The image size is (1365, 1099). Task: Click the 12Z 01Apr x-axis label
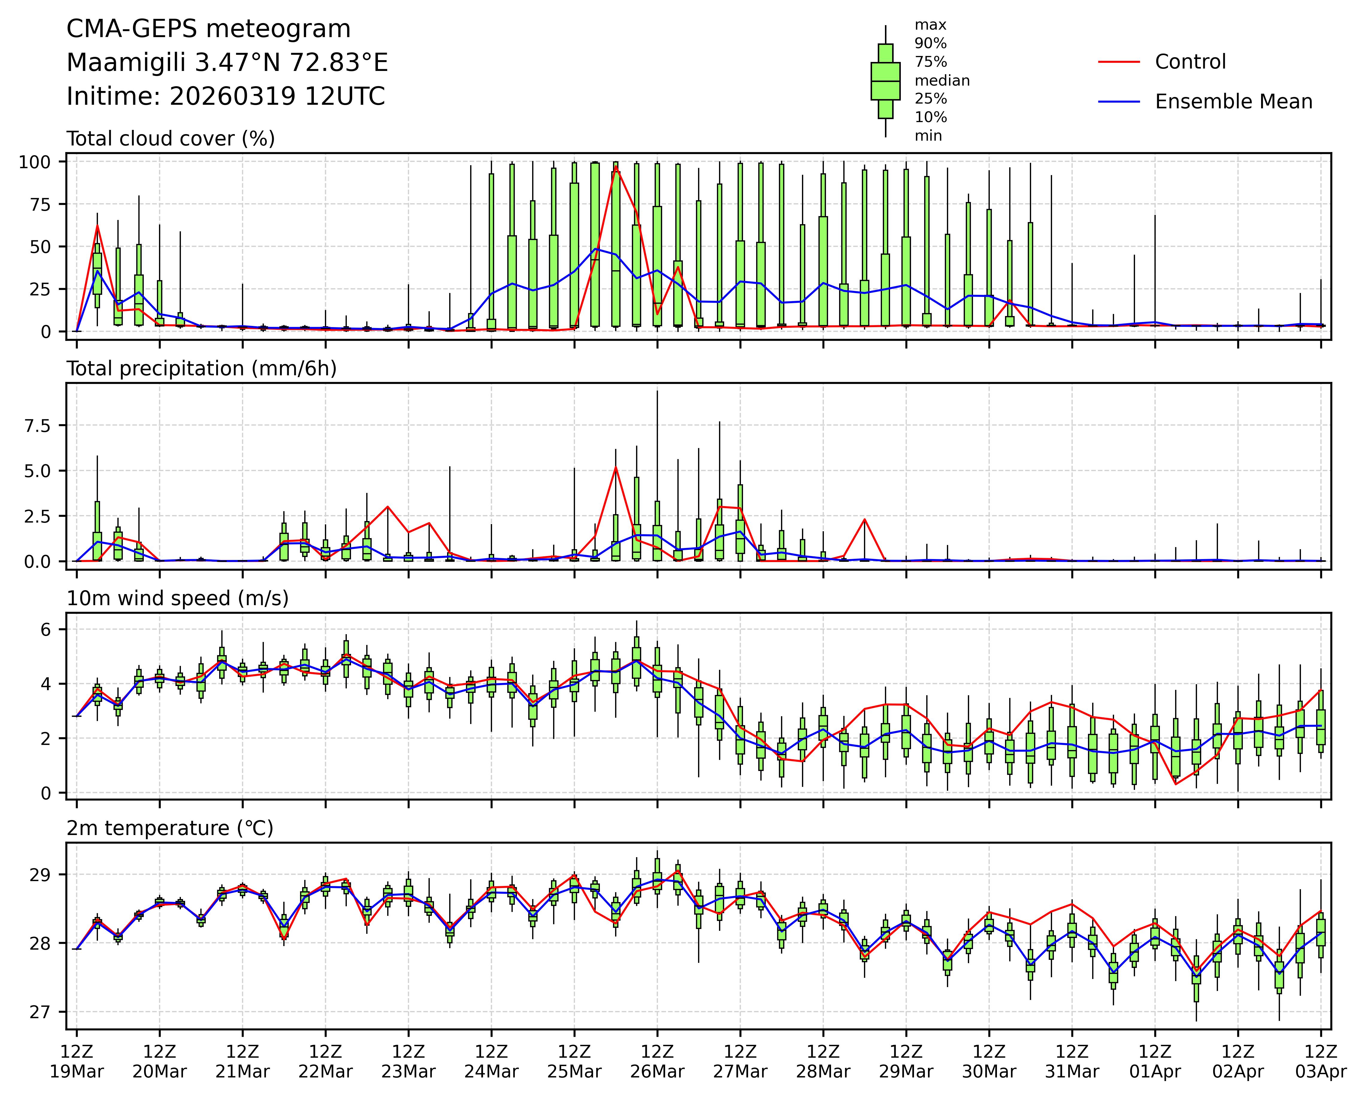tap(1155, 1062)
